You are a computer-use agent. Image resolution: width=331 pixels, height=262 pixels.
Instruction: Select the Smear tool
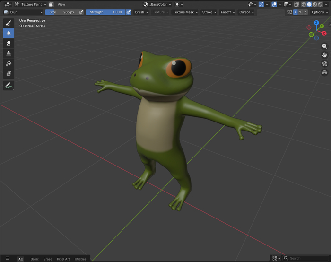coord(9,44)
